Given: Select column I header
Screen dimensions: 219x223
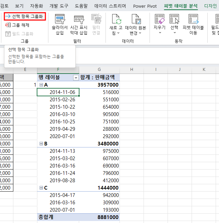Looking at the screenshot, I should coord(156,70).
